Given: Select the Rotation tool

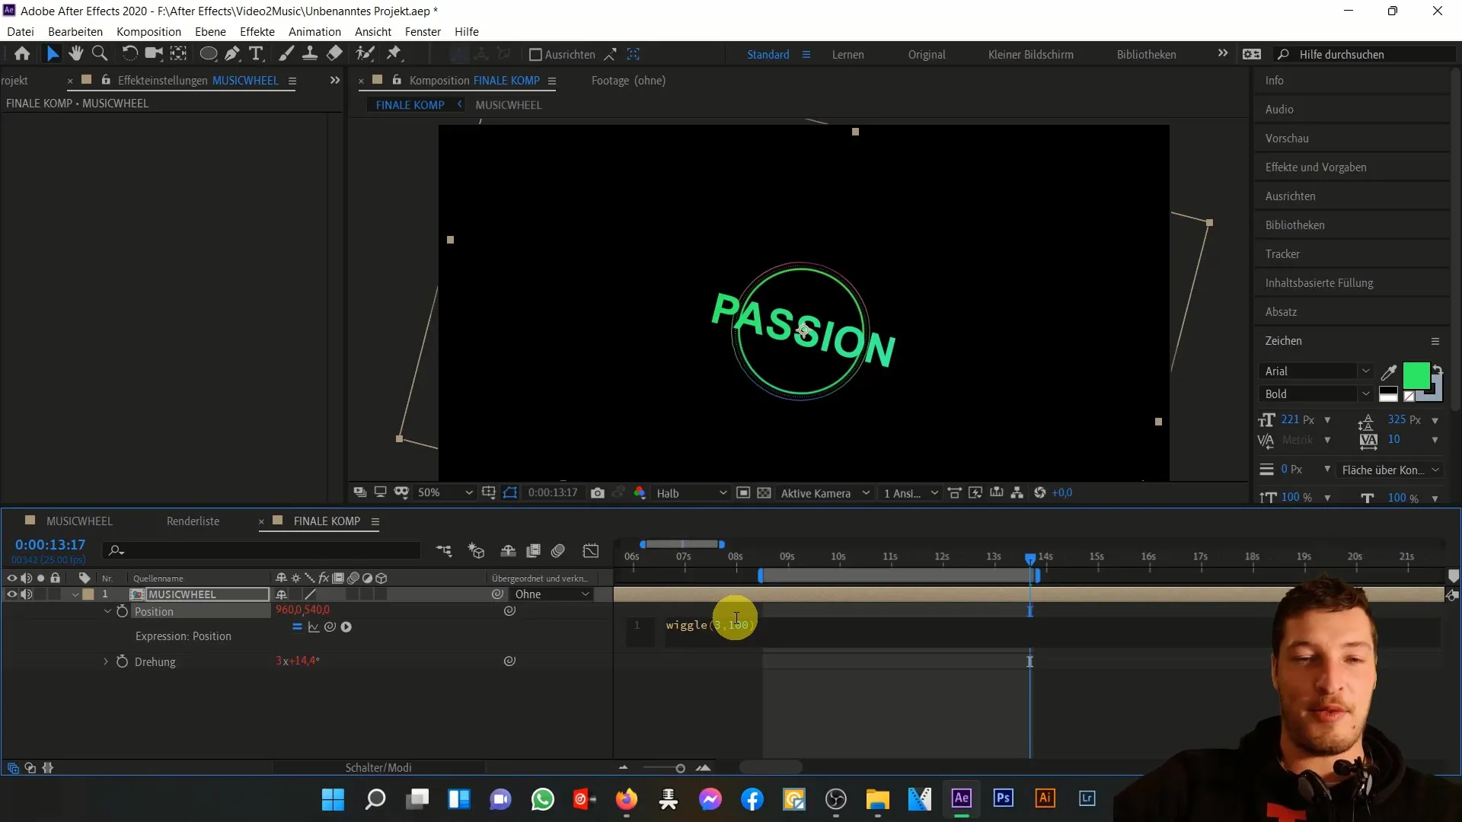Looking at the screenshot, I should click(129, 53).
